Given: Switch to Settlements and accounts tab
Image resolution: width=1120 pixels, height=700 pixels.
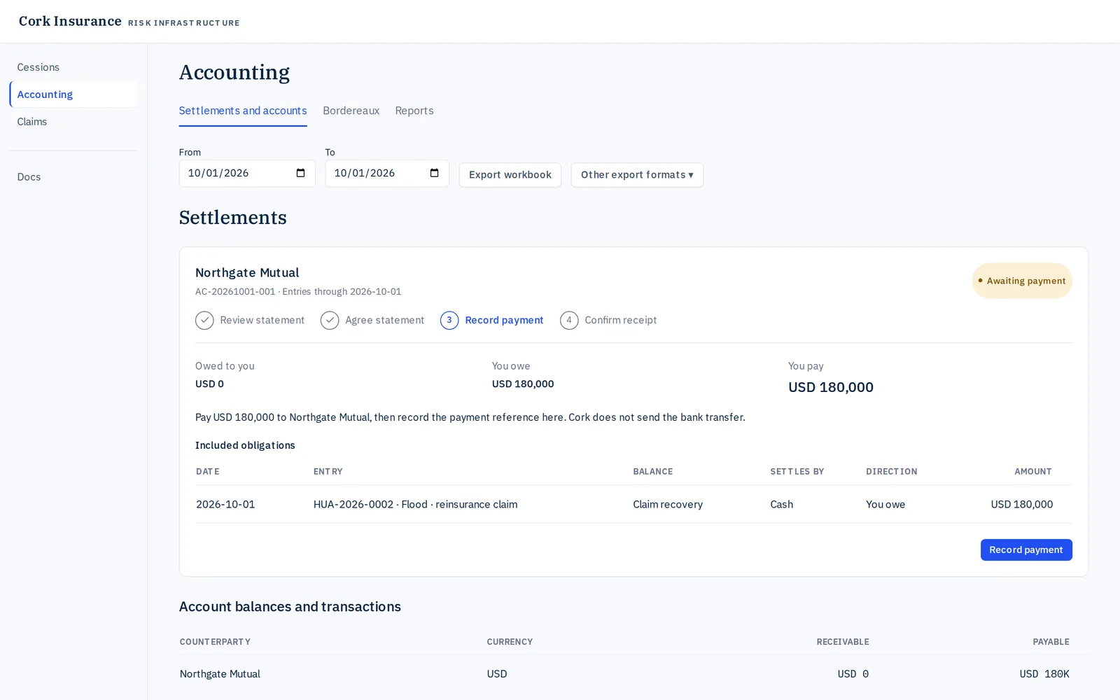Looking at the screenshot, I should click(243, 111).
